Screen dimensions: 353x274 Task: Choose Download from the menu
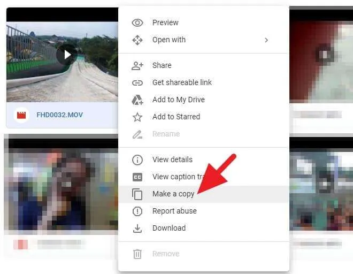[x=204, y=229]
